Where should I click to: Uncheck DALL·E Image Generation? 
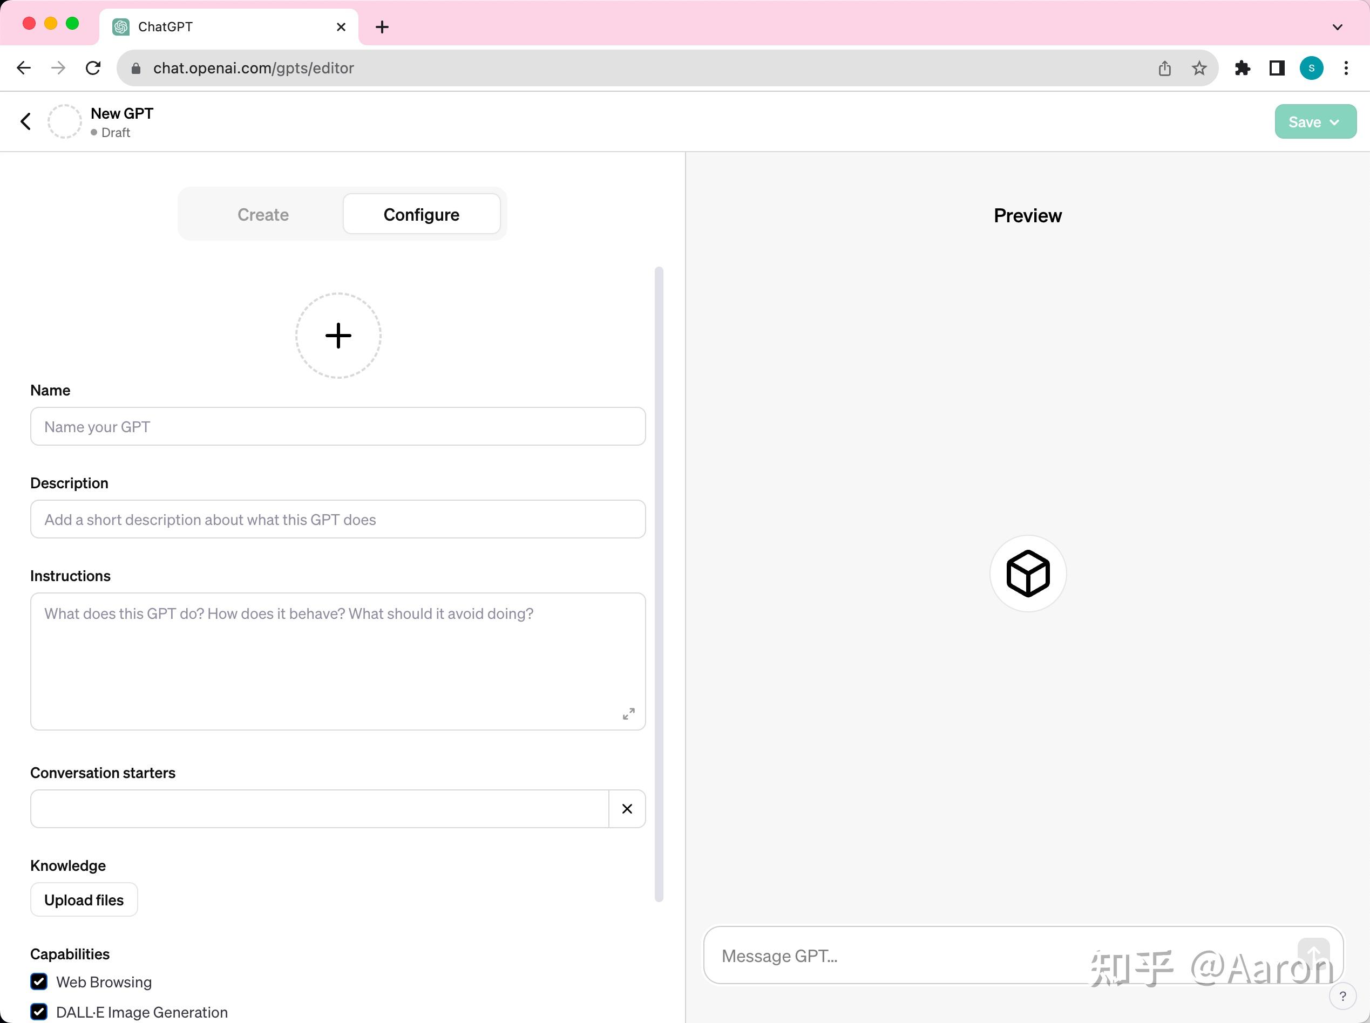click(39, 1012)
